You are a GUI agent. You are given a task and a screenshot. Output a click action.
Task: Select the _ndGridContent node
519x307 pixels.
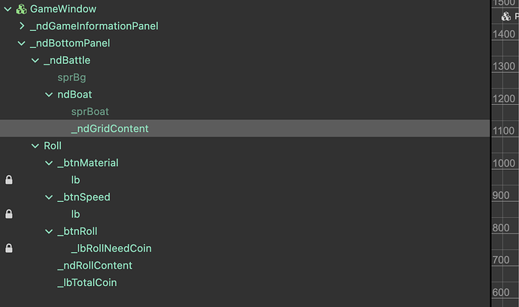110,129
